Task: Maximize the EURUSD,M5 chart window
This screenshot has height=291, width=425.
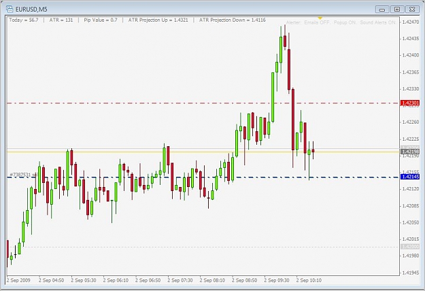Action: tap(397, 10)
